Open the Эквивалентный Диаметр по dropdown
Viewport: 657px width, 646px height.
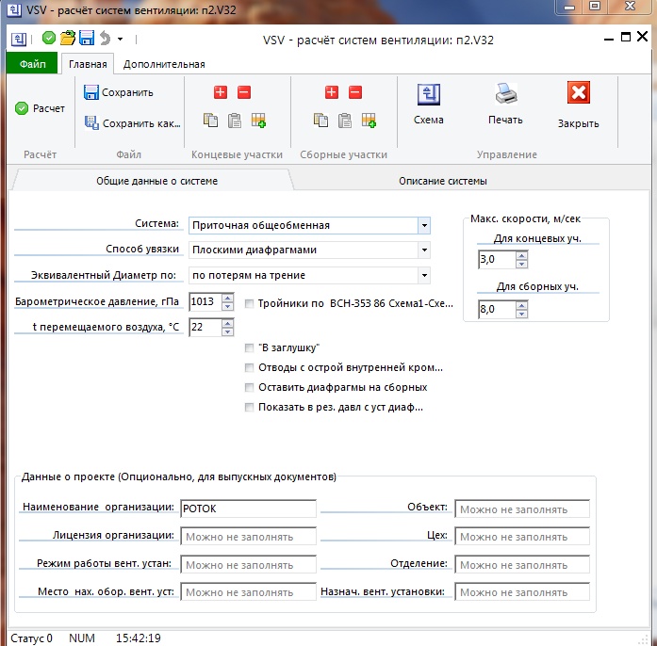424,275
